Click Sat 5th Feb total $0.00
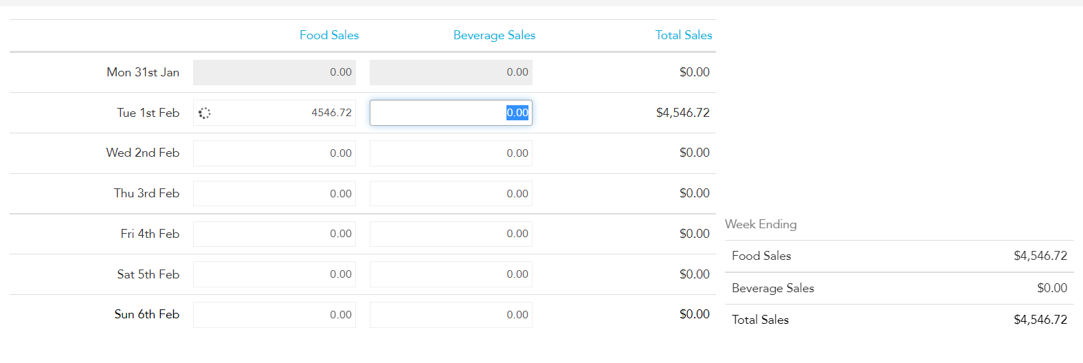Image resolution: width=1083 pixels, height=363 pixels. pyautogui.click(x=695, y=274)
